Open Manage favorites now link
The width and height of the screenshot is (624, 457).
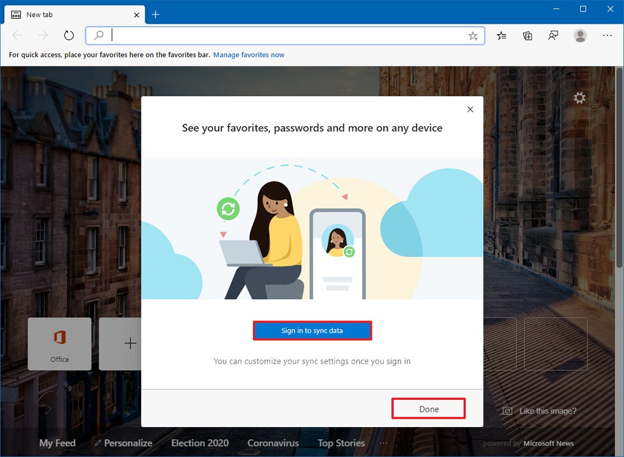point(249,55)
